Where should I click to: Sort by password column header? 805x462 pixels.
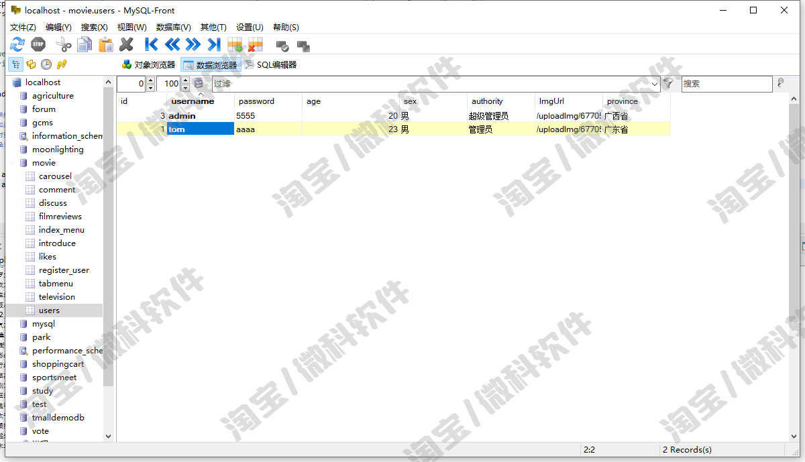[x=268, y=101]
